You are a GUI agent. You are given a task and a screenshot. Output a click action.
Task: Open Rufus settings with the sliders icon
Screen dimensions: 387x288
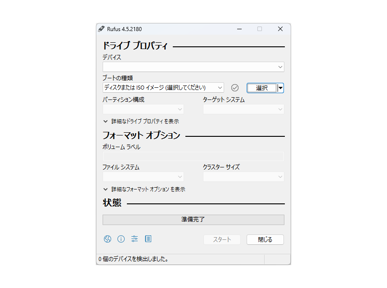[135, 239]
